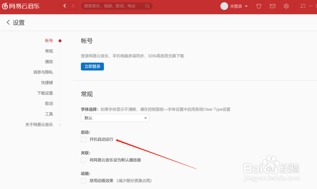Click the 帐号 section heading
Viewport: 317px width, 189px height.
tap(87, 41)
